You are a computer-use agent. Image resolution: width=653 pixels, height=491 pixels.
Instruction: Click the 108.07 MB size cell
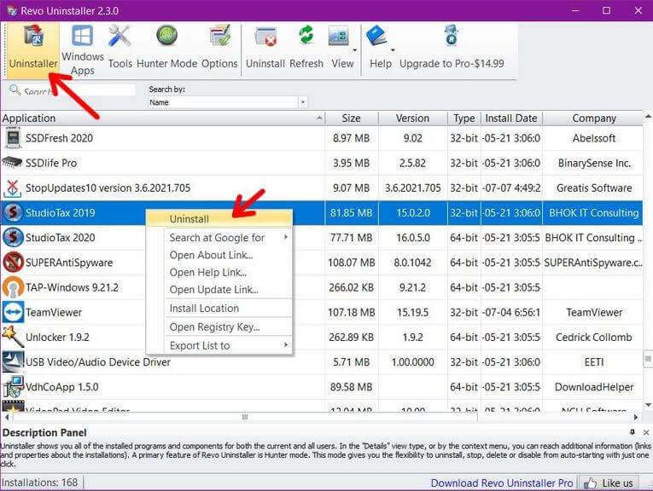(x=352, y=263)
